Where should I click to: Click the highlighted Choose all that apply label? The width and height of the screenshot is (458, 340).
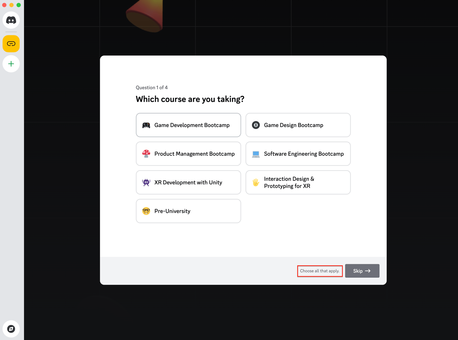pos(320,271)
